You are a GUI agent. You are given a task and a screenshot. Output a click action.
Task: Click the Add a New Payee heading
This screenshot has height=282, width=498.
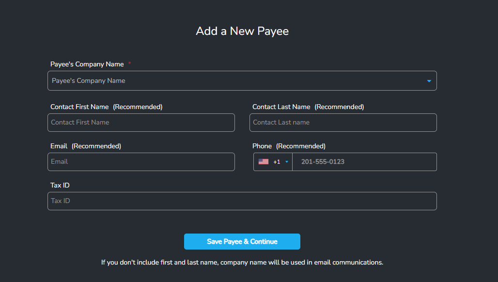[242, 31]
